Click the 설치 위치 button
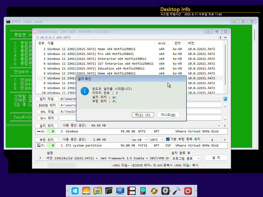263x197 pixels. tap(47, 126)
